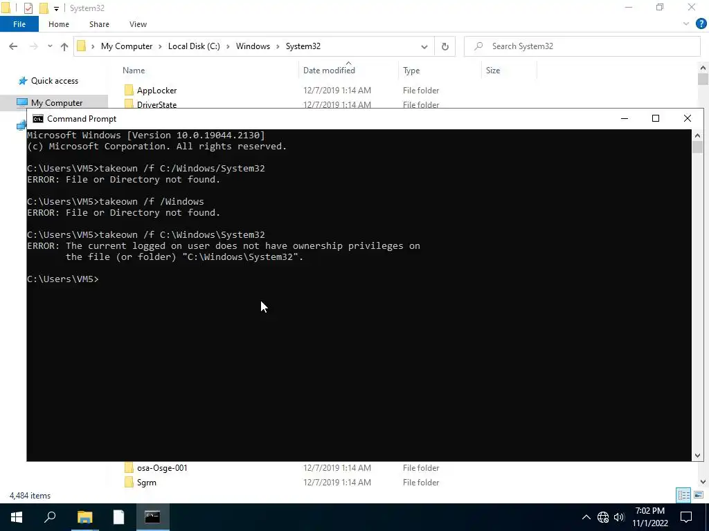This screenshot has width=709, height=531.
Task: Select the DriverState folder
Action: (156, 104)
